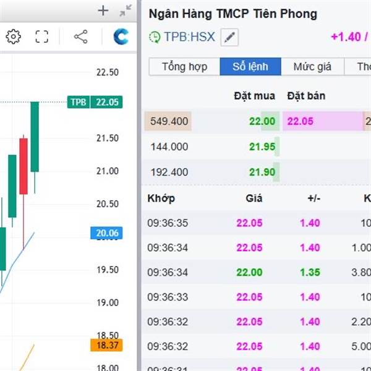The image size is (371, 371).
Task: Click the Đặt mua column header
Action: click(254, 96)
